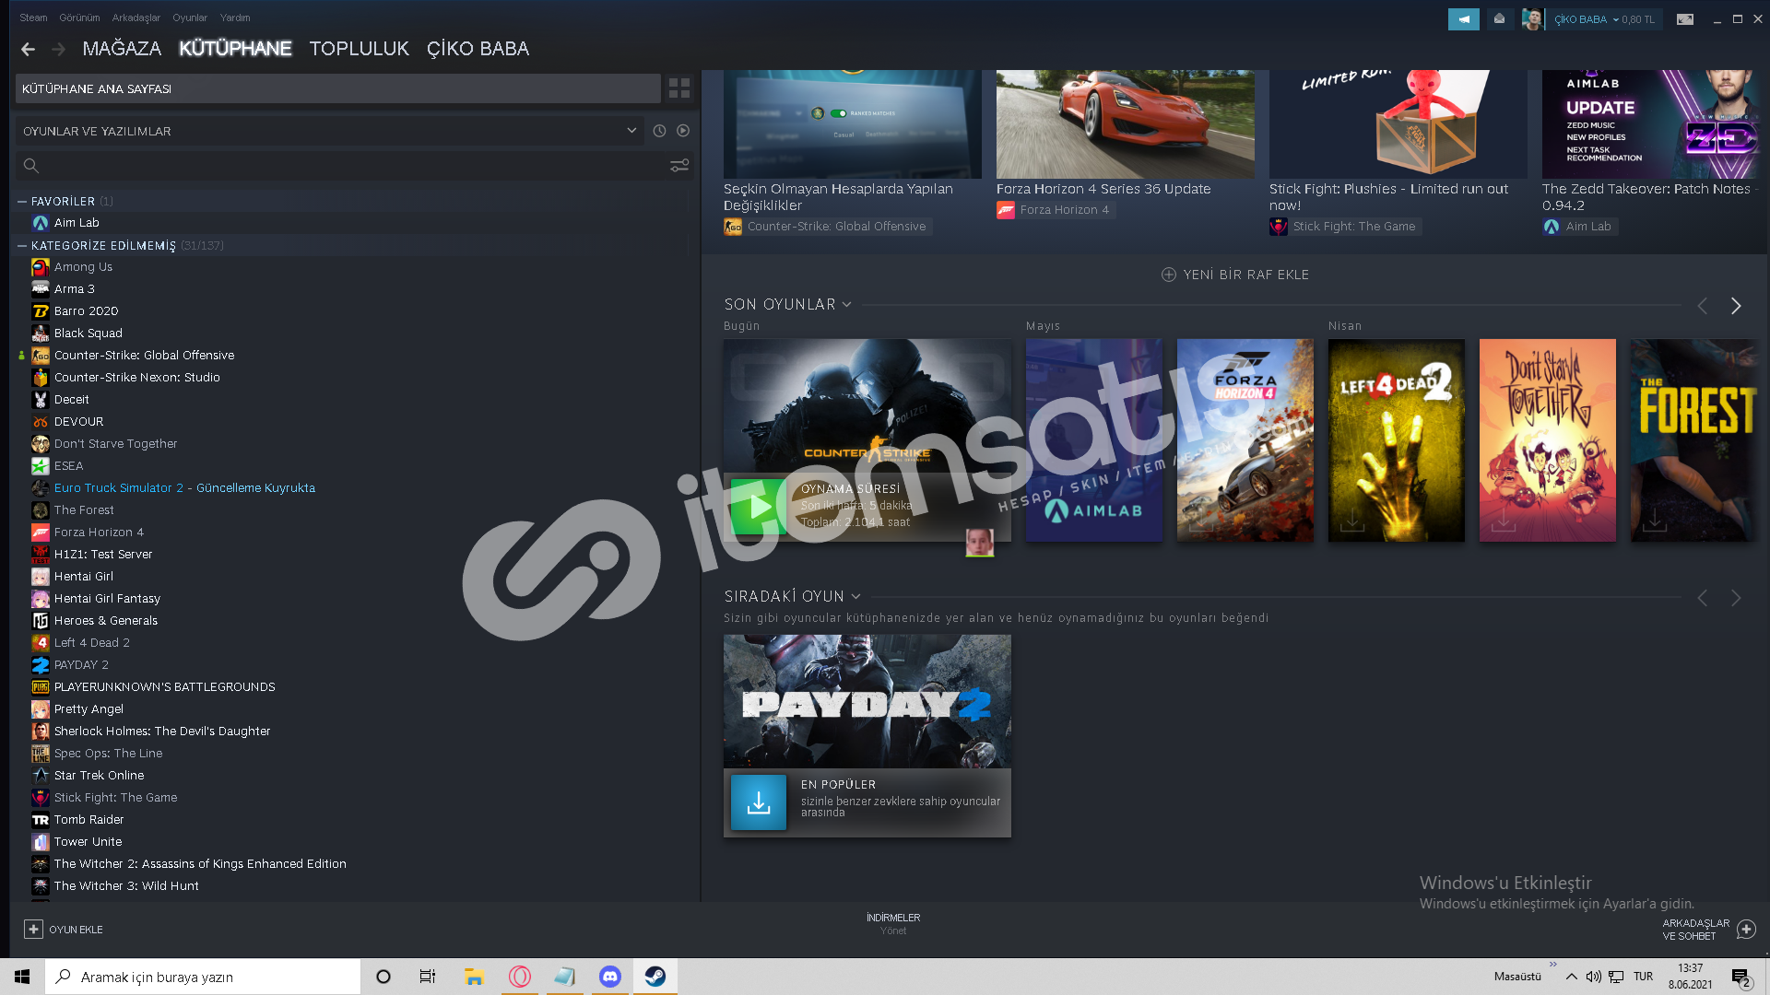The width and height of the screenshot is (1770, 995).
Task: Open advanced filter options icon
Action: point(679,166)
